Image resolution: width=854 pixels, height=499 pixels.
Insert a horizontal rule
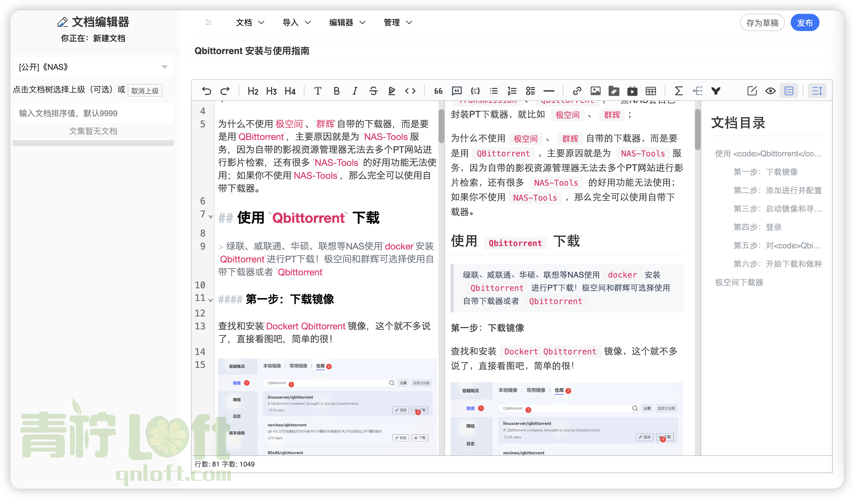pos(549,91)
